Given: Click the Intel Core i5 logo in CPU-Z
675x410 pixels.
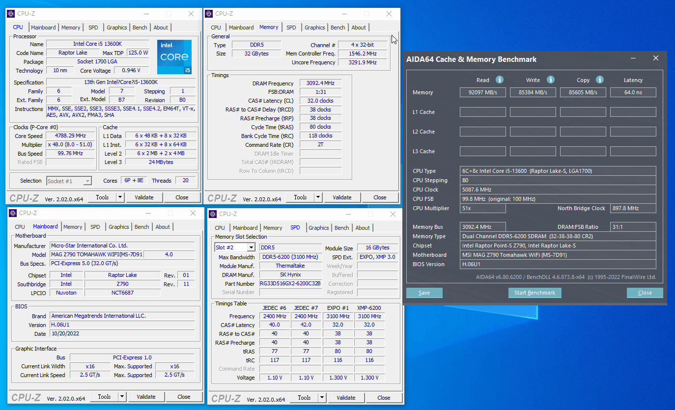Looking at the screenshot, I should pos(174,57).
